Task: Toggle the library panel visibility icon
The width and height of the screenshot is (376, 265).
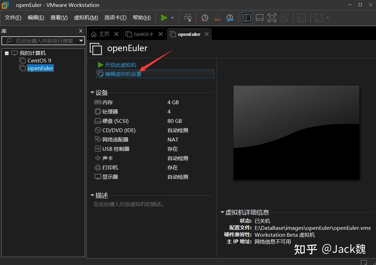Action: point(247,18)
